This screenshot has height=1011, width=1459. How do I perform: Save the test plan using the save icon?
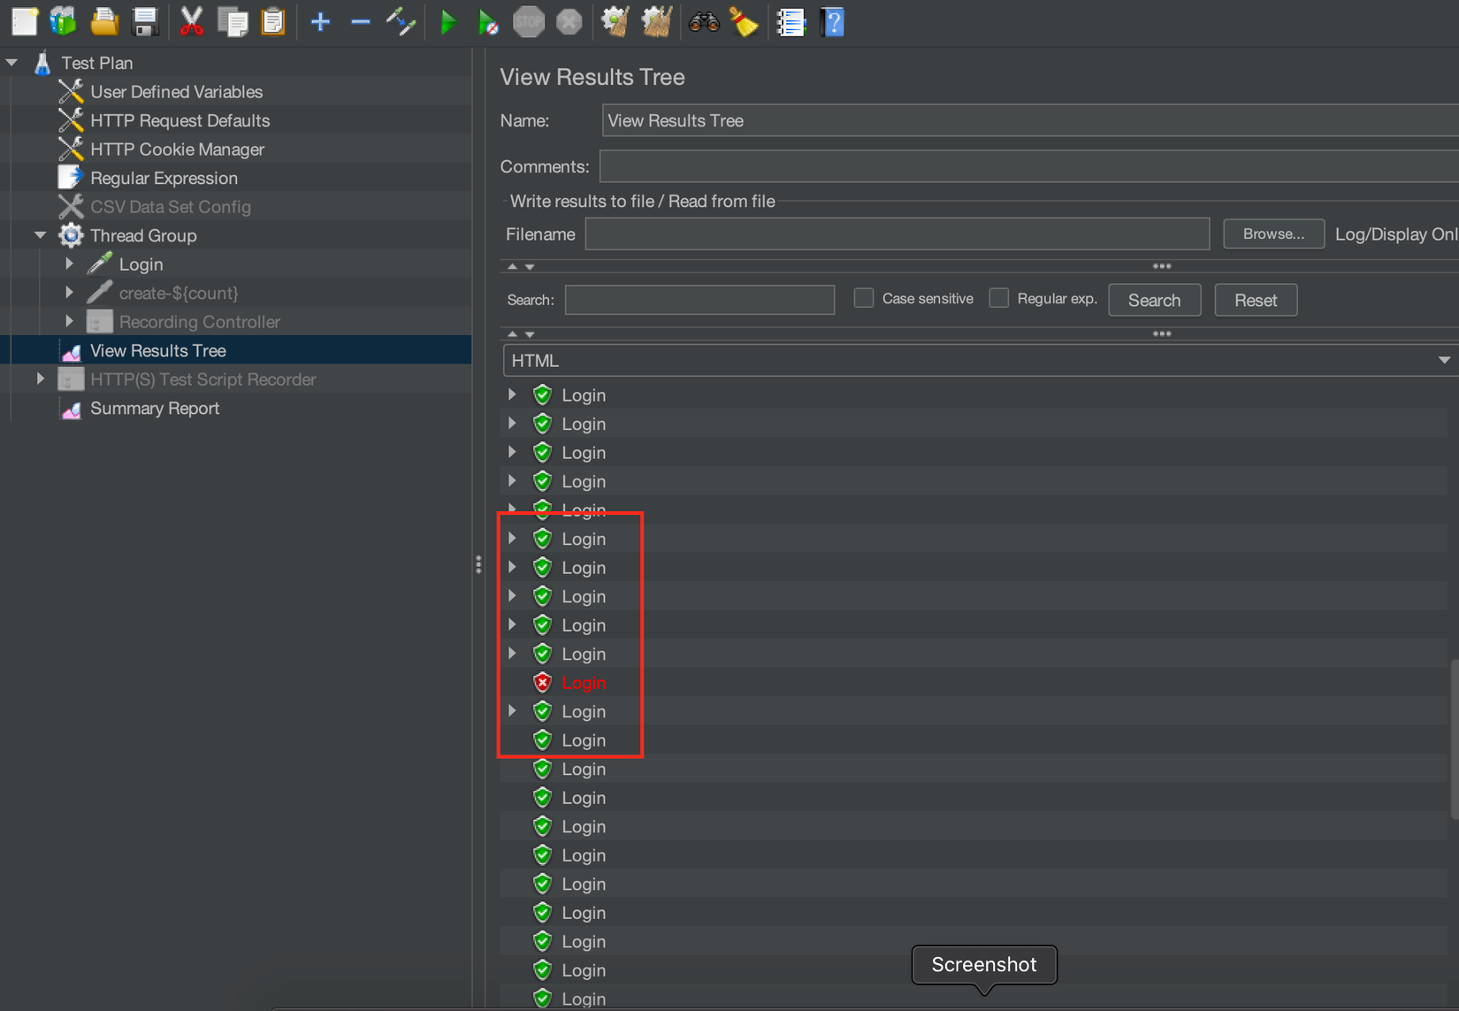click(145, 22)
